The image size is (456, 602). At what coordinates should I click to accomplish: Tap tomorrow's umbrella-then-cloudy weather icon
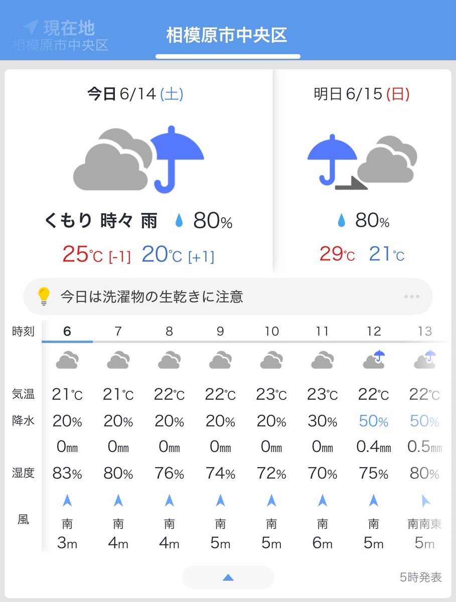pyautogui.click(x=362, y=162)
